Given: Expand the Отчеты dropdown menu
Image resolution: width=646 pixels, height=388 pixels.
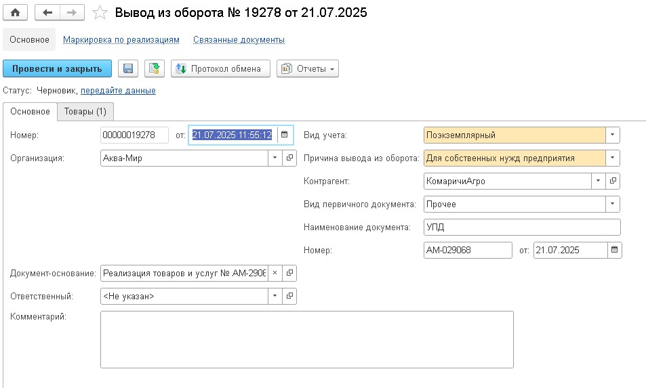Looking at the screenshot, I should tap(308, 68).
